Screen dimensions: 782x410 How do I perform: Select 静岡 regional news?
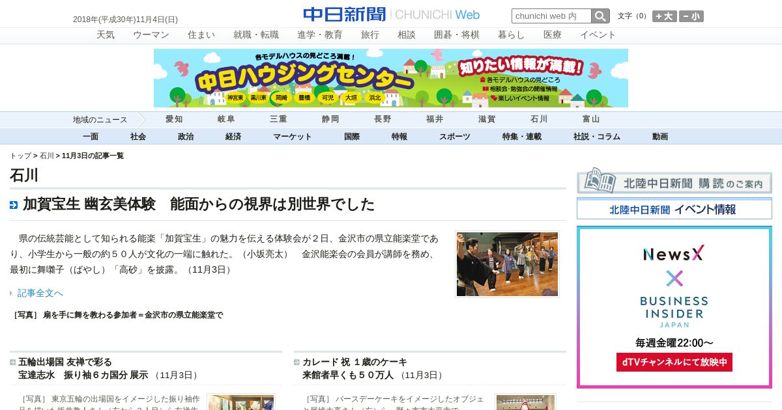[330, 120]
